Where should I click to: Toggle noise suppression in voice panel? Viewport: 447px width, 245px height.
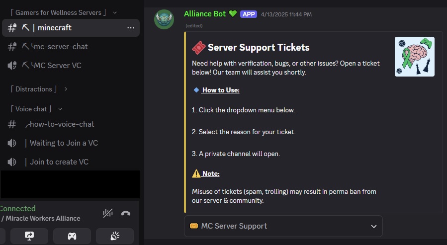pyautogui.click(x=108, y=213)
